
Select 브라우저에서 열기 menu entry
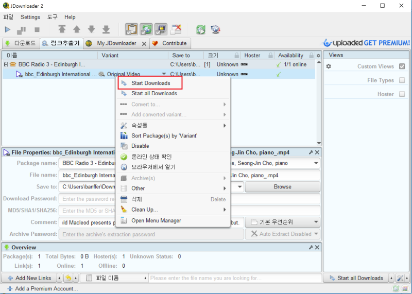(x=173, y=167)
